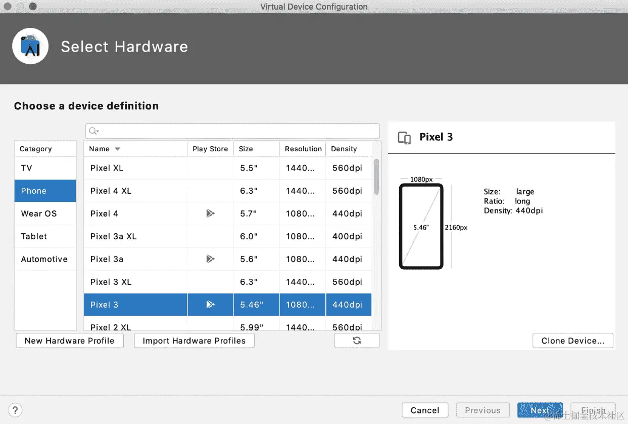Select the Pixel 4 device name
This screenshot has width=628, height=424.
click(x=104, y=214)
